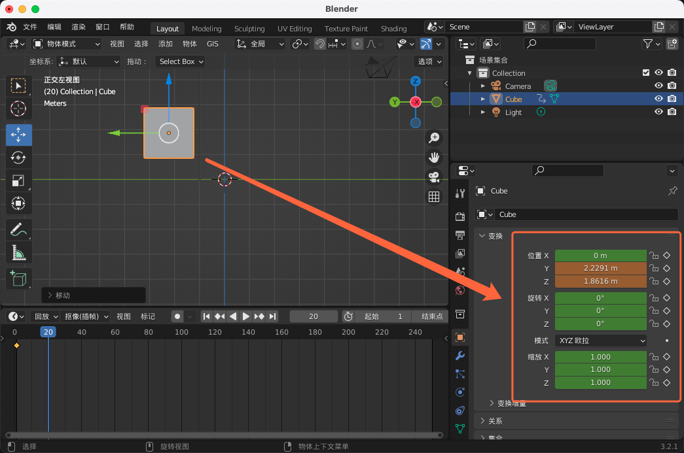Jump to the animation's first frame

(x=207, y=316)
